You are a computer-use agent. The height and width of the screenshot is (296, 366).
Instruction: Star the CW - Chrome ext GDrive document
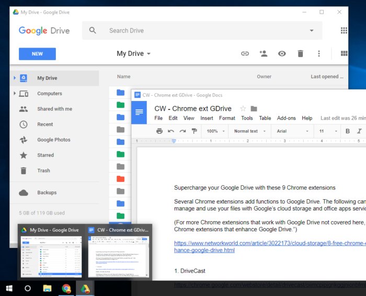243,109
